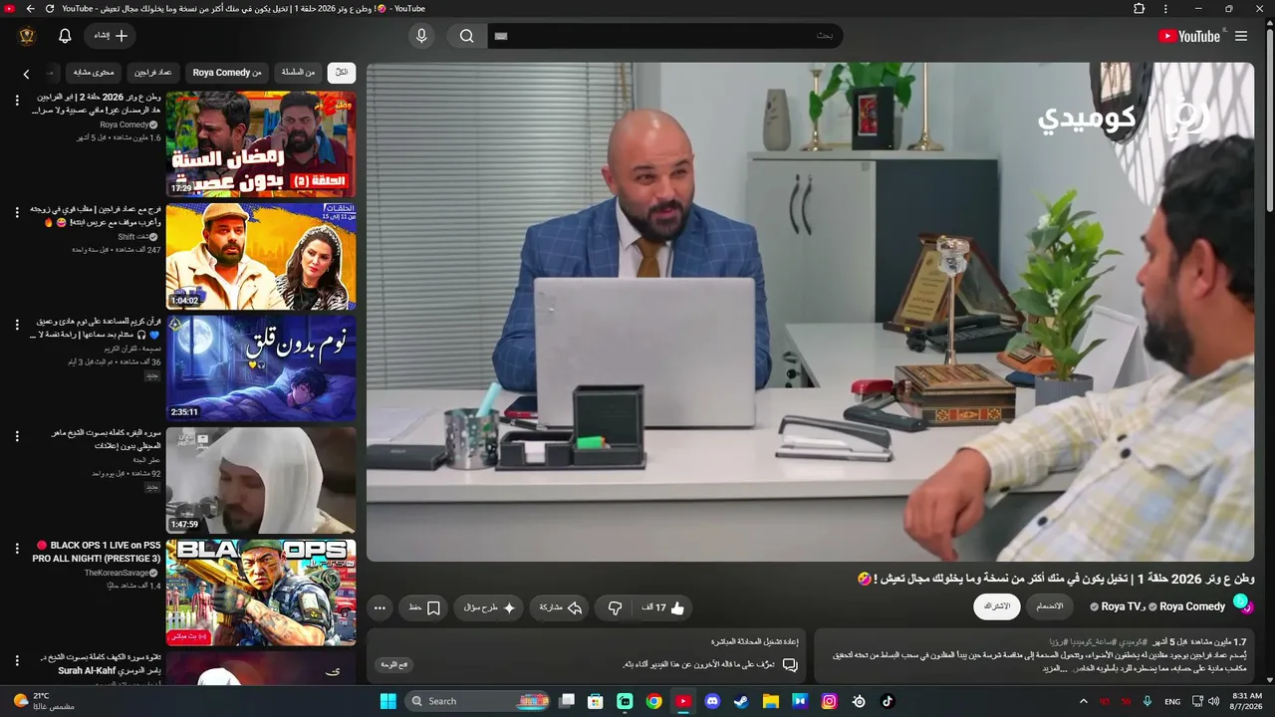This screenshot has height=717, width=1275.
Task: Start voice search with the microphone
Action: pos(421,36)
